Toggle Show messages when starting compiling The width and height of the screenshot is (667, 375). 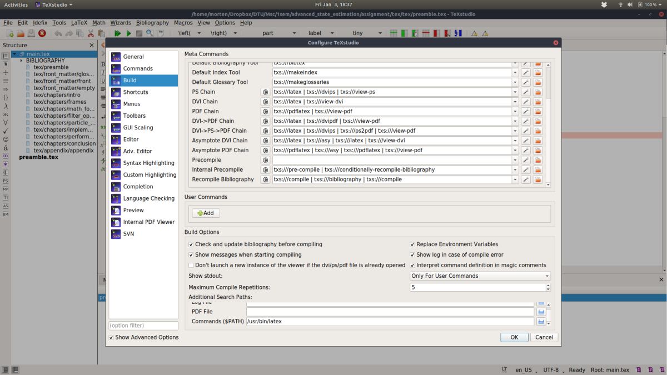[x=191, y=255]
